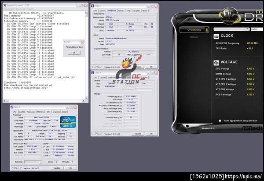This screenshot has height=181, width=264.
Task: Open SPD tab in Mainboard CPU-Z window
Action: [x=129, y=11]
